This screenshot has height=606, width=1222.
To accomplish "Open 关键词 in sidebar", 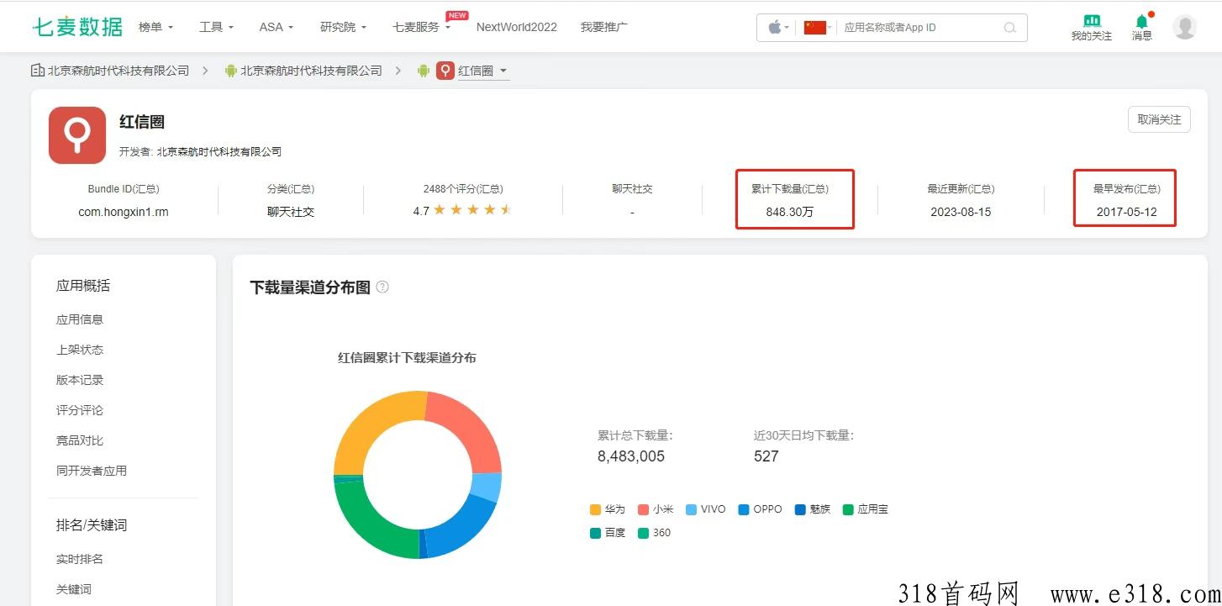I will (x=74, y=589).
